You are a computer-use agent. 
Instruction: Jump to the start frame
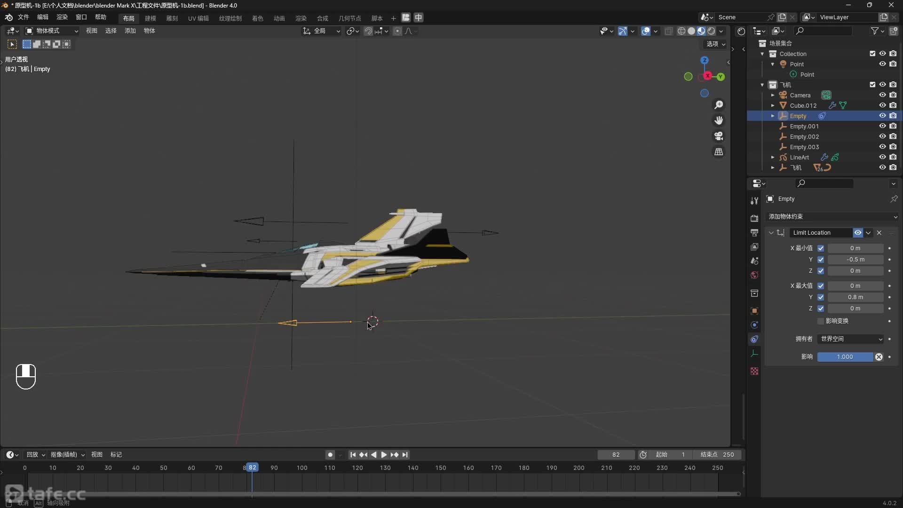click(x=353, y=455)
